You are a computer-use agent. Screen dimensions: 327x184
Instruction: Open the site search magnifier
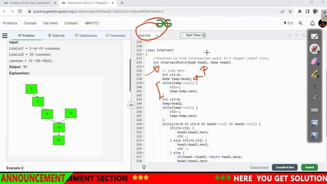coord(300,23)
